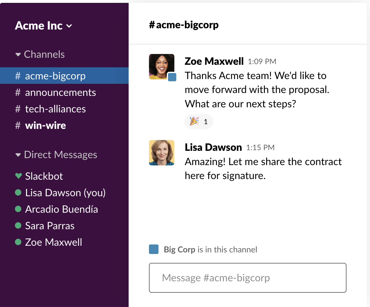Click the 1:15 PM message timestamp

(260, 148)
